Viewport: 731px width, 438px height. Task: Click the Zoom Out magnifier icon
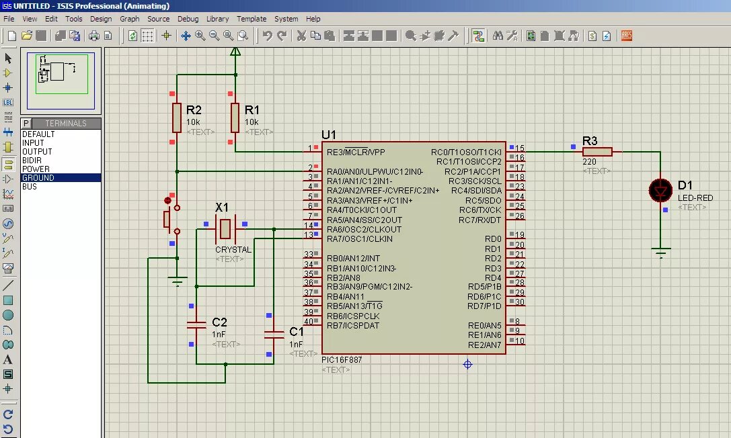tap(214, 36)
